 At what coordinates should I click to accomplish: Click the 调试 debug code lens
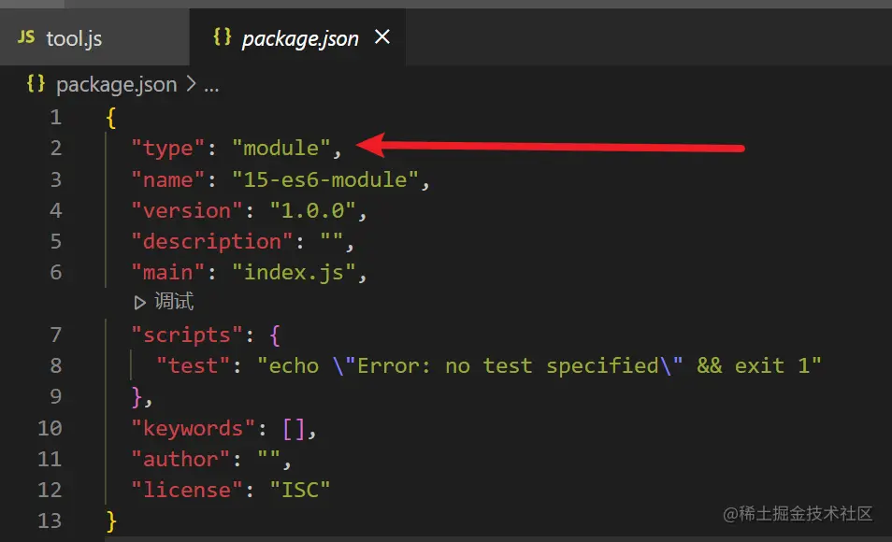[x=174, y=302]
